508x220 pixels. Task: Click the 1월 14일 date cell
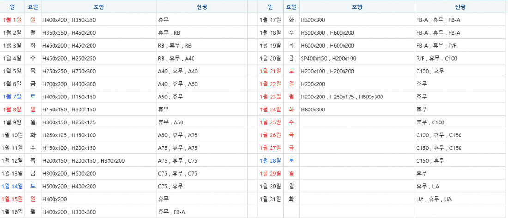point(12,186)
